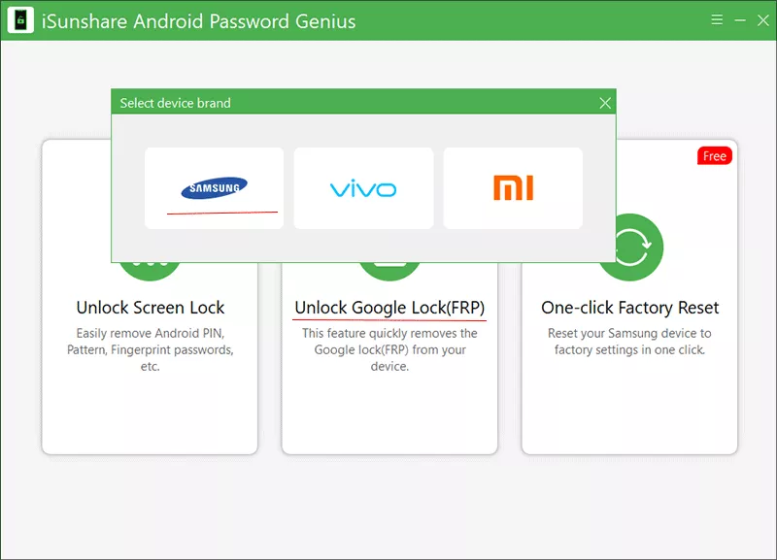This screenshot has width=777, height=560.
Task: Choose the Samsung brand tile
Action: point(214,188)
